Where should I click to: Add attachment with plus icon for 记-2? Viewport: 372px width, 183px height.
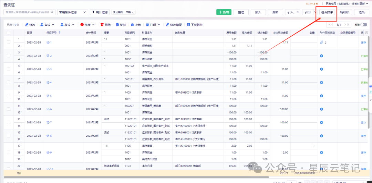pos(321,56)
